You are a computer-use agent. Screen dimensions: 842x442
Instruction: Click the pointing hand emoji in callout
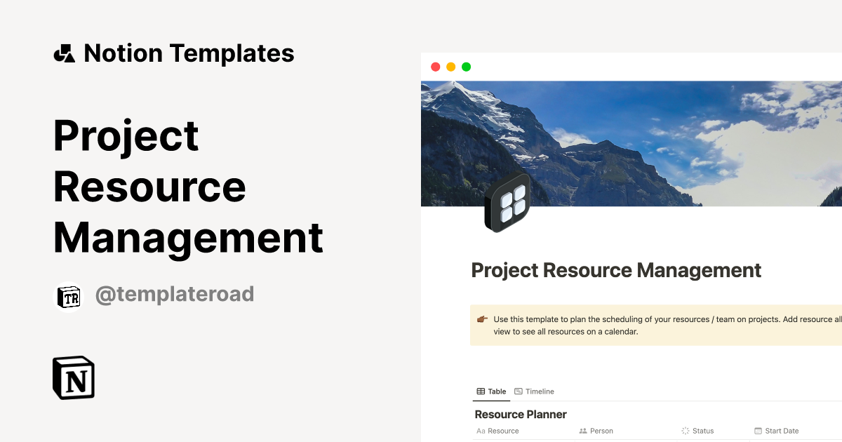(482, 319)
